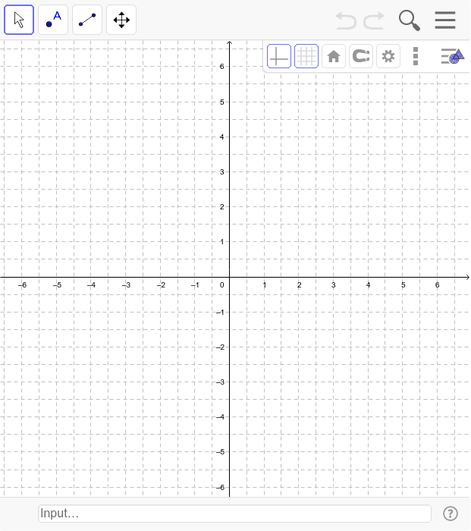The image size is (471, 531).
Task: Click y-axis label –3
Action: [221, 382]
